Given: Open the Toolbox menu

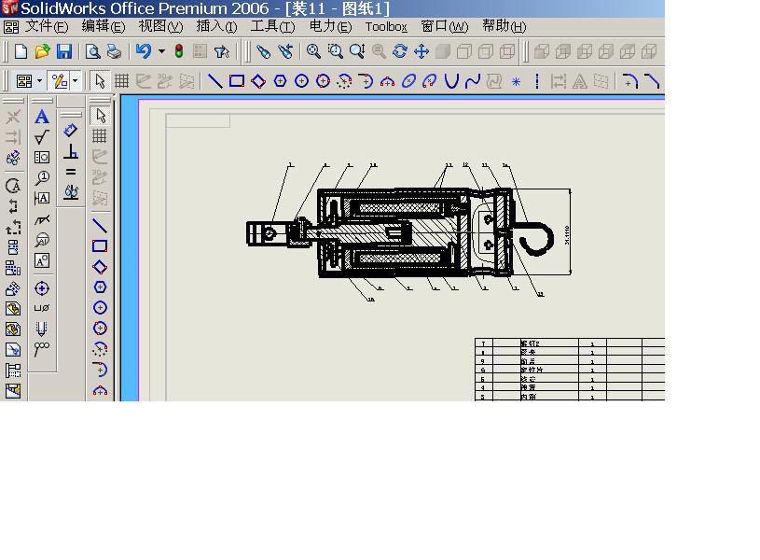Looking at the screenshot, I should (x=386, y=27).
